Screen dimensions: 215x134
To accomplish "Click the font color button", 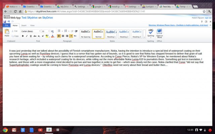I will pos(53,36).
